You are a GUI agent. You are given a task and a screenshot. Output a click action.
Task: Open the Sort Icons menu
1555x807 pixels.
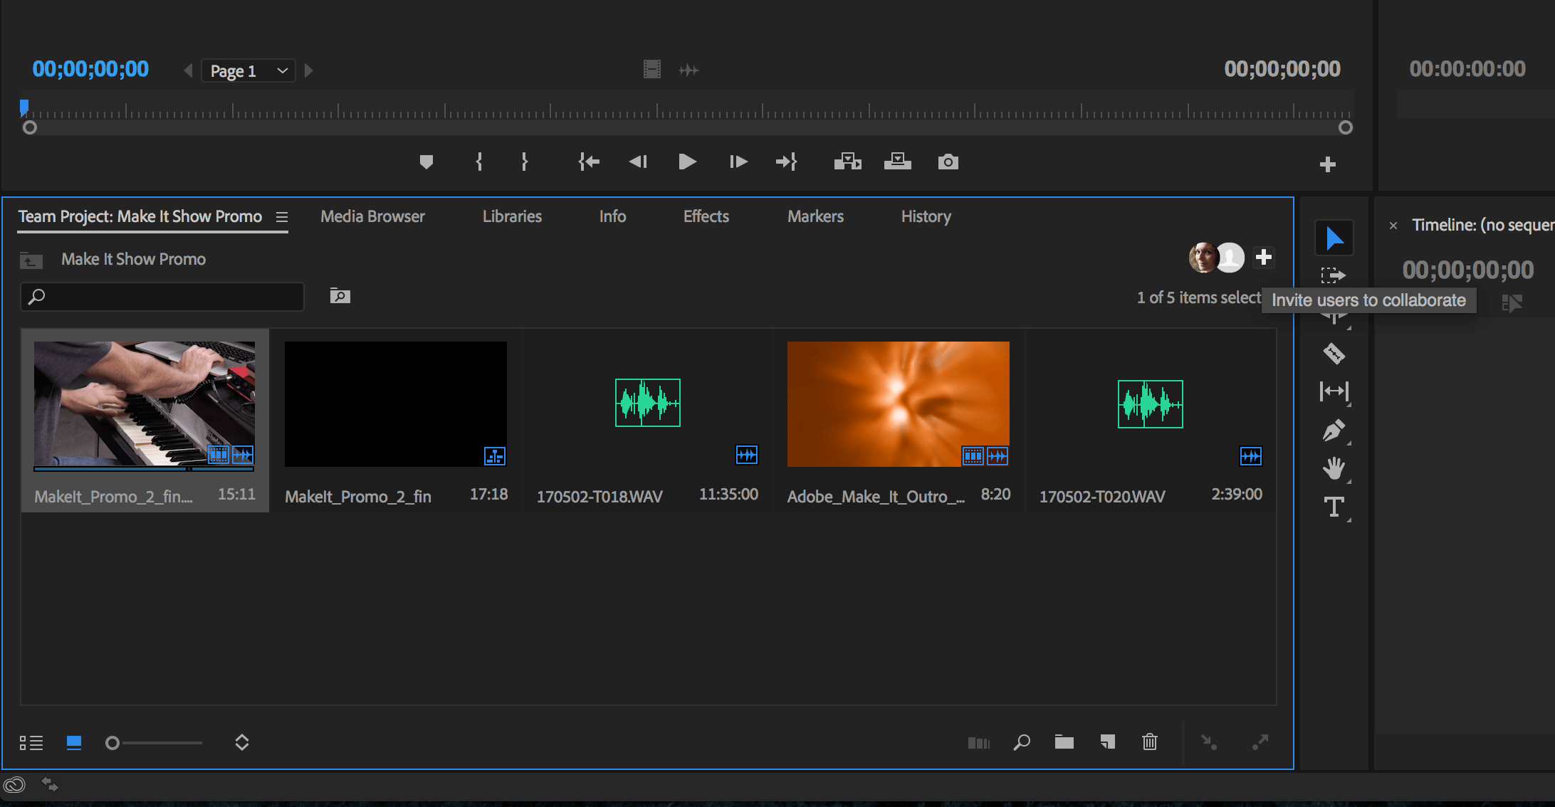pyautogui.click(x=241, y=743)
